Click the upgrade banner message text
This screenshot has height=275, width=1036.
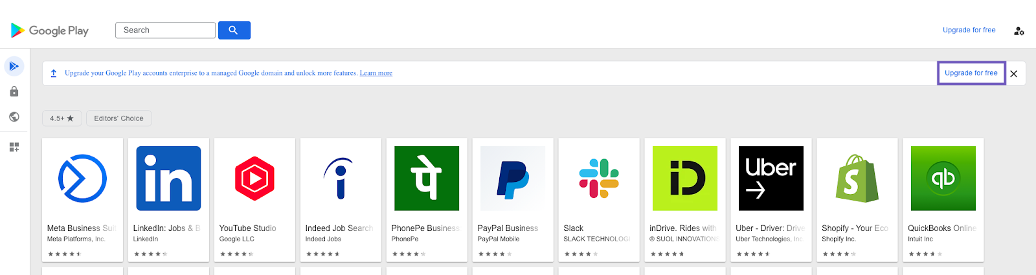click(x=211, y=73)
